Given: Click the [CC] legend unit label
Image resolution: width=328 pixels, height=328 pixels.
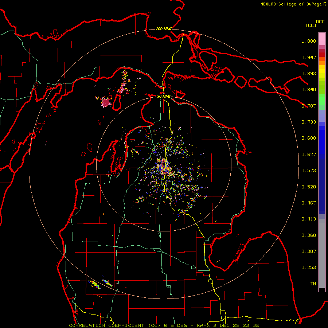Looking at the screenshot, I should pyautogui.click(x=311, y=25).
